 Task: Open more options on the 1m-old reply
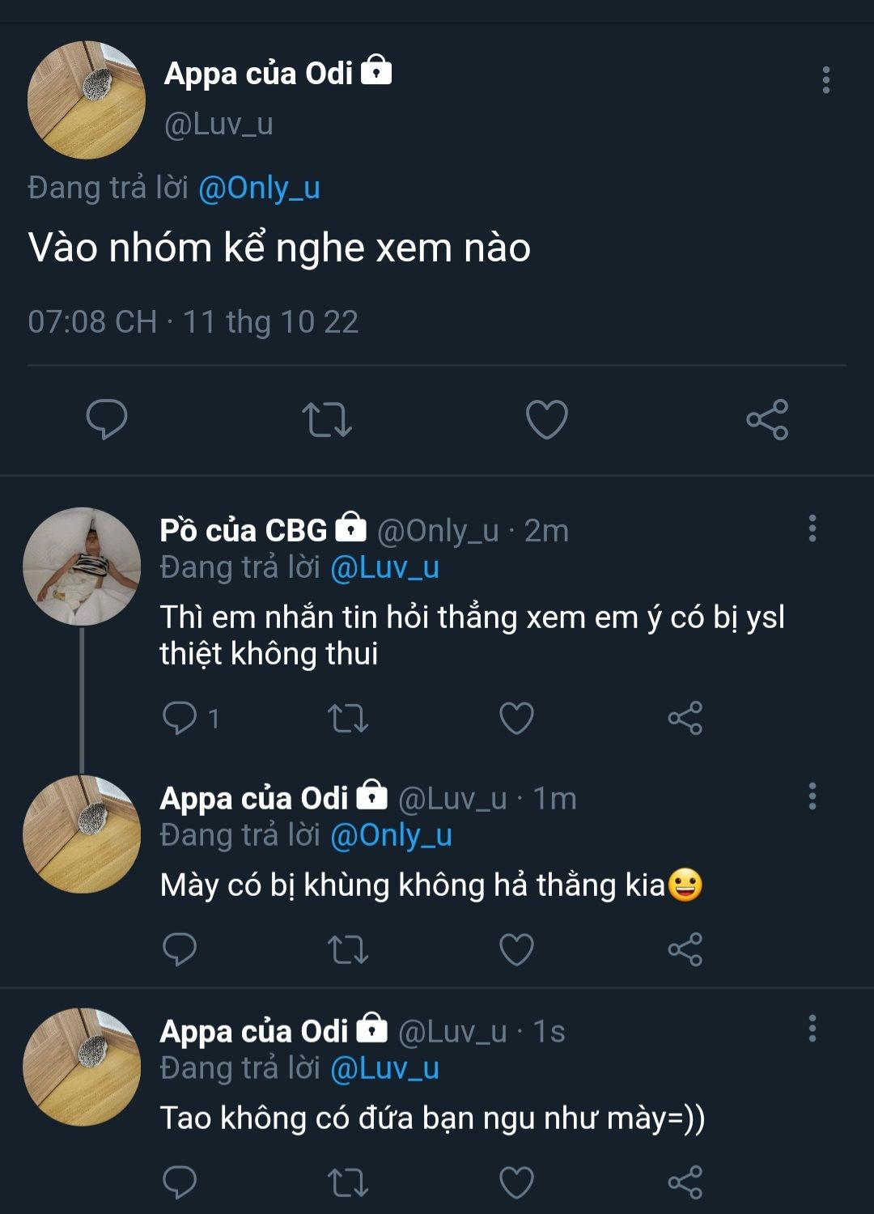click(x=812, y=796)
